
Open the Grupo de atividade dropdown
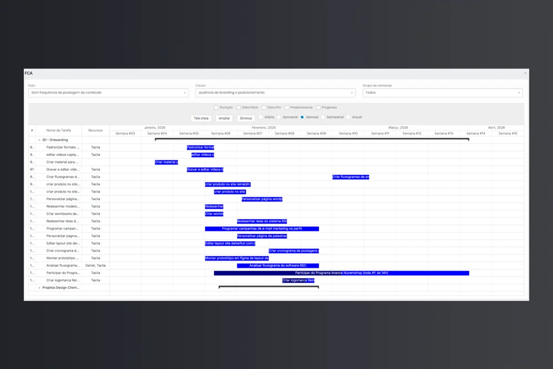pos(442,92)
